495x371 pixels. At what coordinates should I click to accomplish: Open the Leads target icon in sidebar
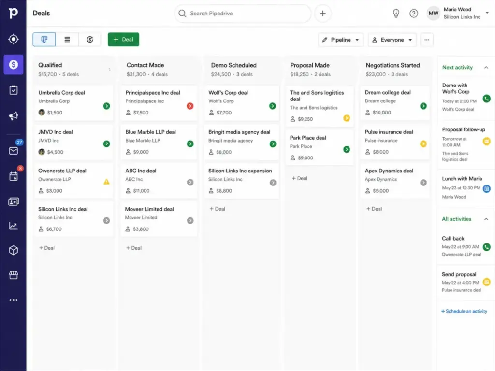[13, 39]
